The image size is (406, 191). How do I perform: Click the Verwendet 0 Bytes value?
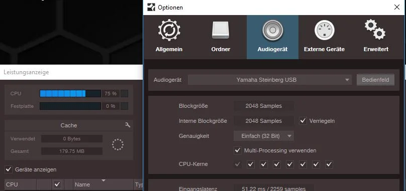click(x=72, y=139)
